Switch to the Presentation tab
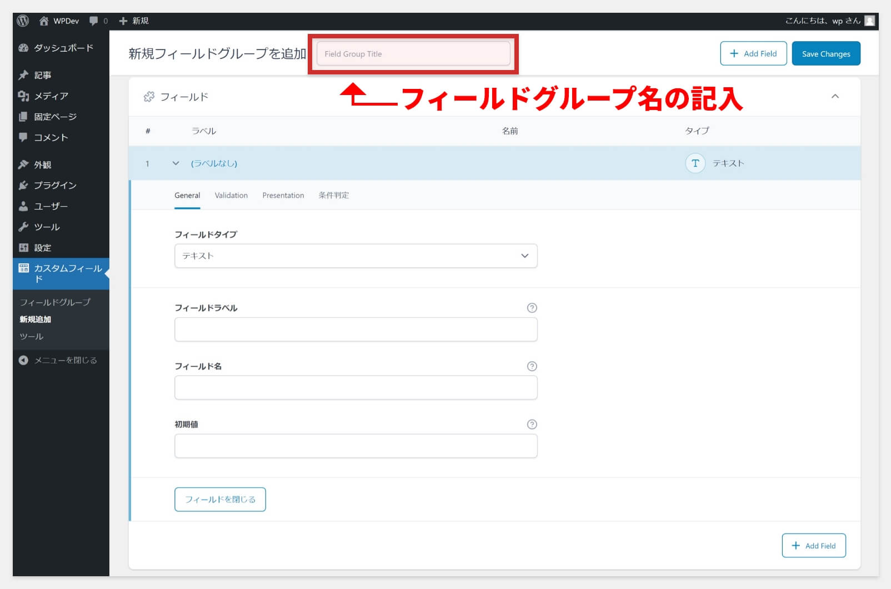 click(x=283, y=196)
